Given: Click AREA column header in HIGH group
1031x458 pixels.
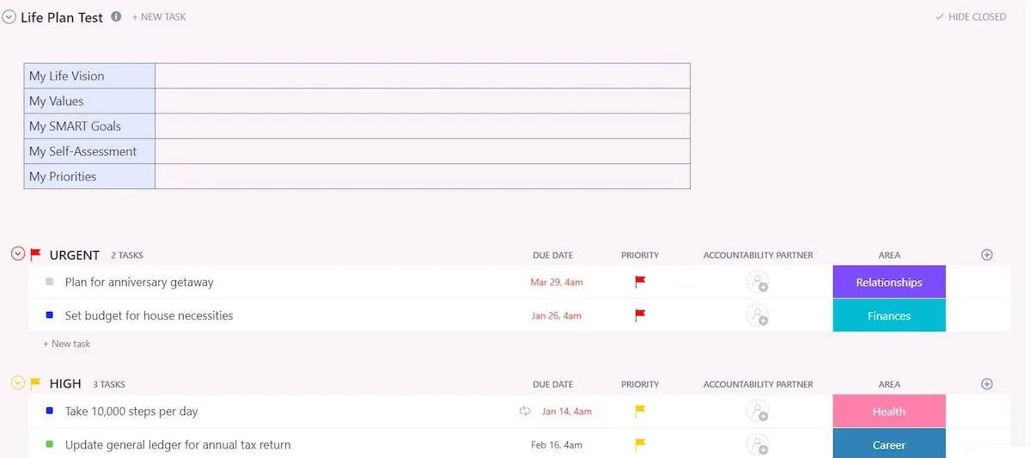Looking at the screenshot, I should pos(889,384).
